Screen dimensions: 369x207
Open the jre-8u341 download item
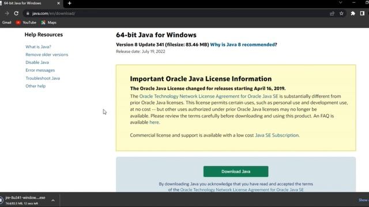coord(25,200)
